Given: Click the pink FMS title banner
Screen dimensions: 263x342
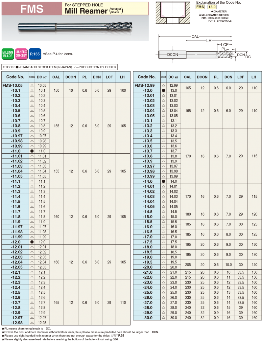Looking at the screenshot, I should tap(32, 9).
